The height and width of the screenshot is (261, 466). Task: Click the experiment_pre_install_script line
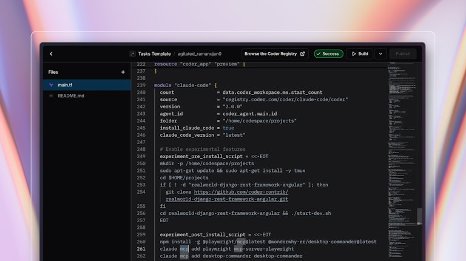click(214, 156)
